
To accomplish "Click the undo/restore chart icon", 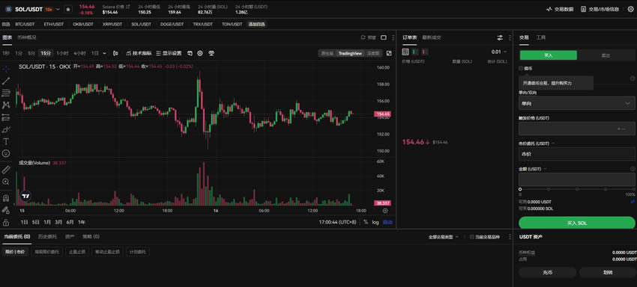I will click(x=190, y=53).
